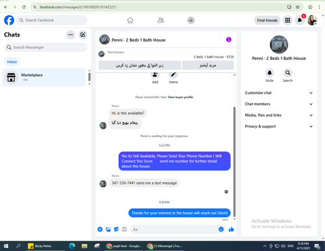
Task: Open Windows taskbar search
Action: [18, 246]
